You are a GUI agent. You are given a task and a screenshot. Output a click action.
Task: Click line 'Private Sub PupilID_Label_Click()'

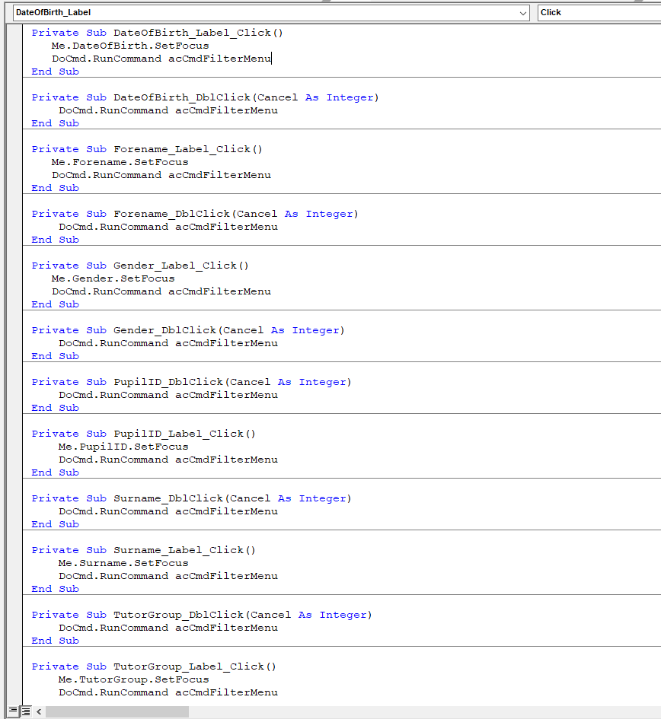[143, 434]
